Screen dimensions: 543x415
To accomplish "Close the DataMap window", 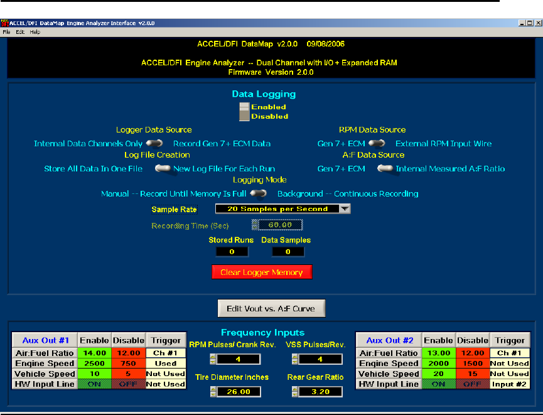I will (538, 23).
